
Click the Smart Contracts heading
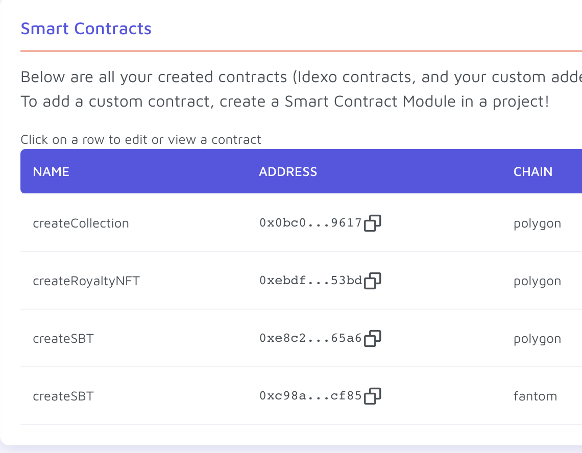(x=86, y=29)
